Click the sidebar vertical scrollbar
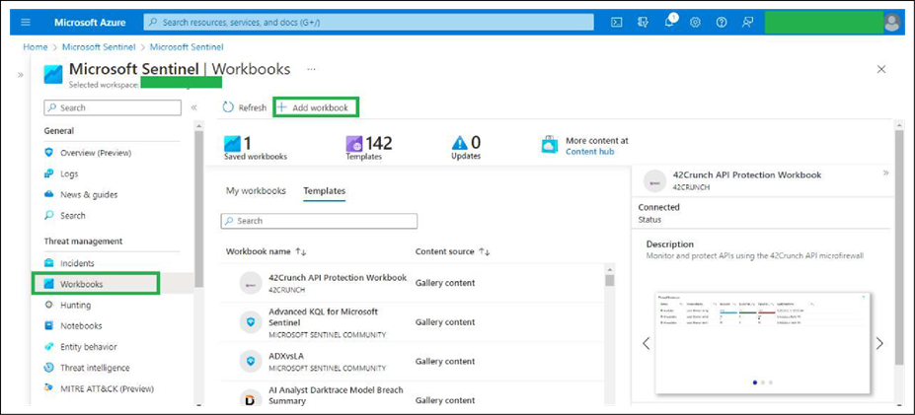Screen dimensions: 915x415 199,210
